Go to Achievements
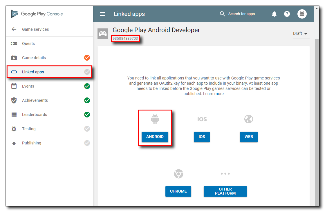 point(49,100)
